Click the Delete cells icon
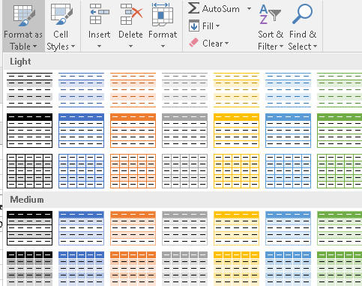The width and height of the screenshot is (362, 286). click(131, 14)
